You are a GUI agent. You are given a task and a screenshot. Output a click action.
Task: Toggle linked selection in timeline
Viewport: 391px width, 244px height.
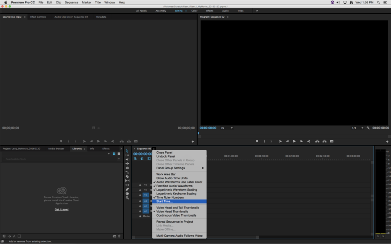tap(149, 159)
